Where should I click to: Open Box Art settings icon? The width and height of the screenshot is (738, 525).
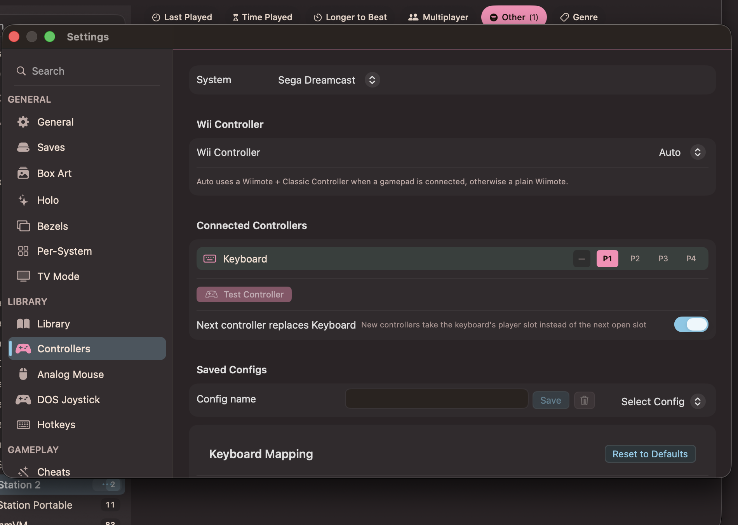23,173
